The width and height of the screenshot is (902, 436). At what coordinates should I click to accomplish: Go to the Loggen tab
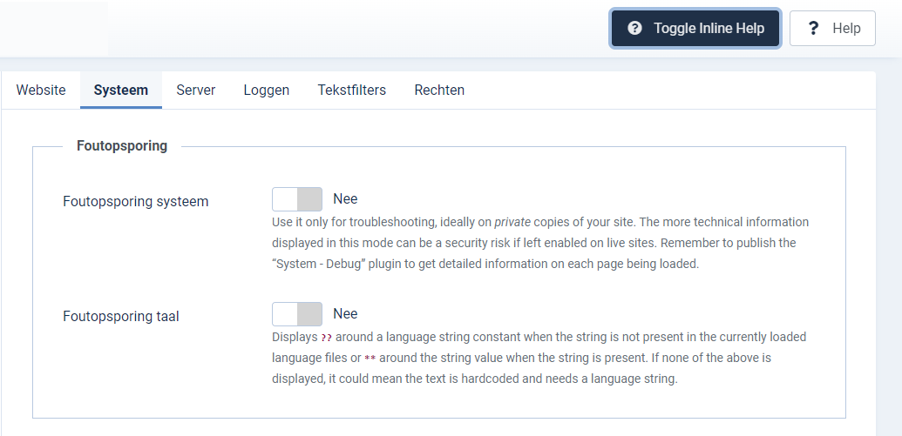click(x=267, y=90)
